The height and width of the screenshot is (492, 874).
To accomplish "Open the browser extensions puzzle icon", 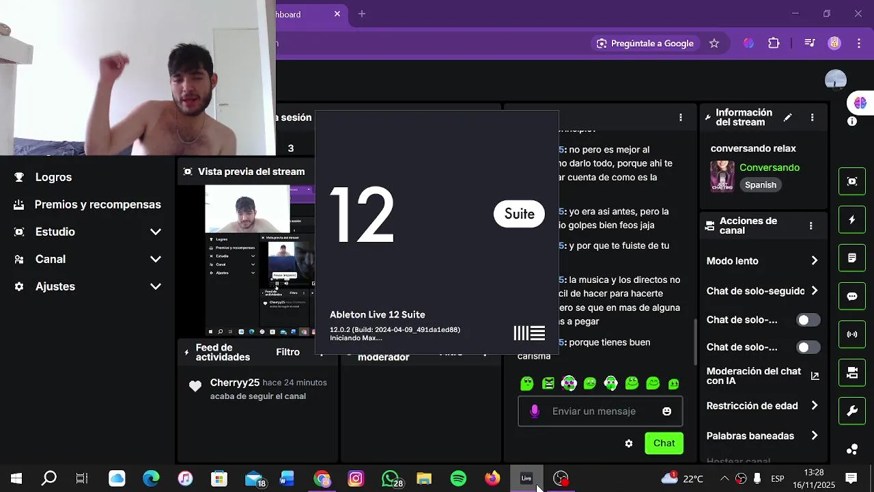I will click(774, 43).
